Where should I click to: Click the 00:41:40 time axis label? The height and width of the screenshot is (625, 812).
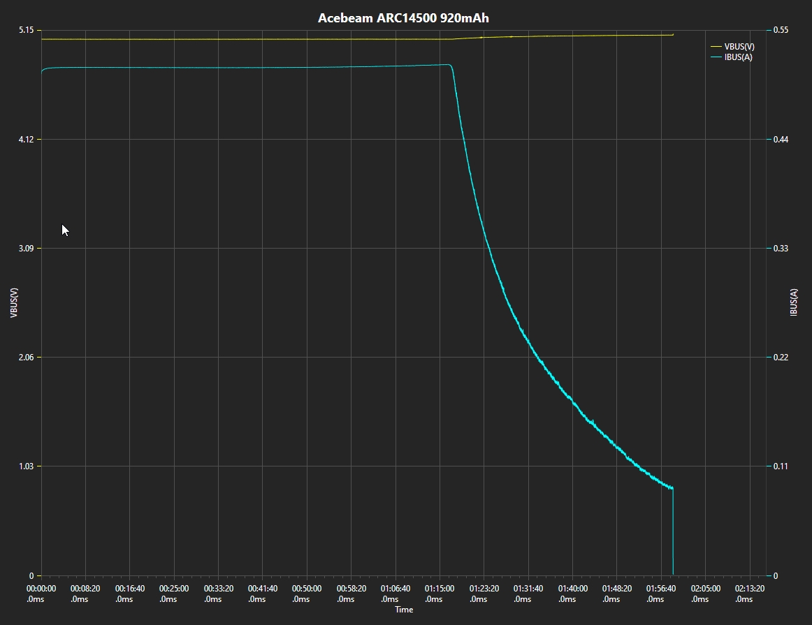[x=263, y=594]
